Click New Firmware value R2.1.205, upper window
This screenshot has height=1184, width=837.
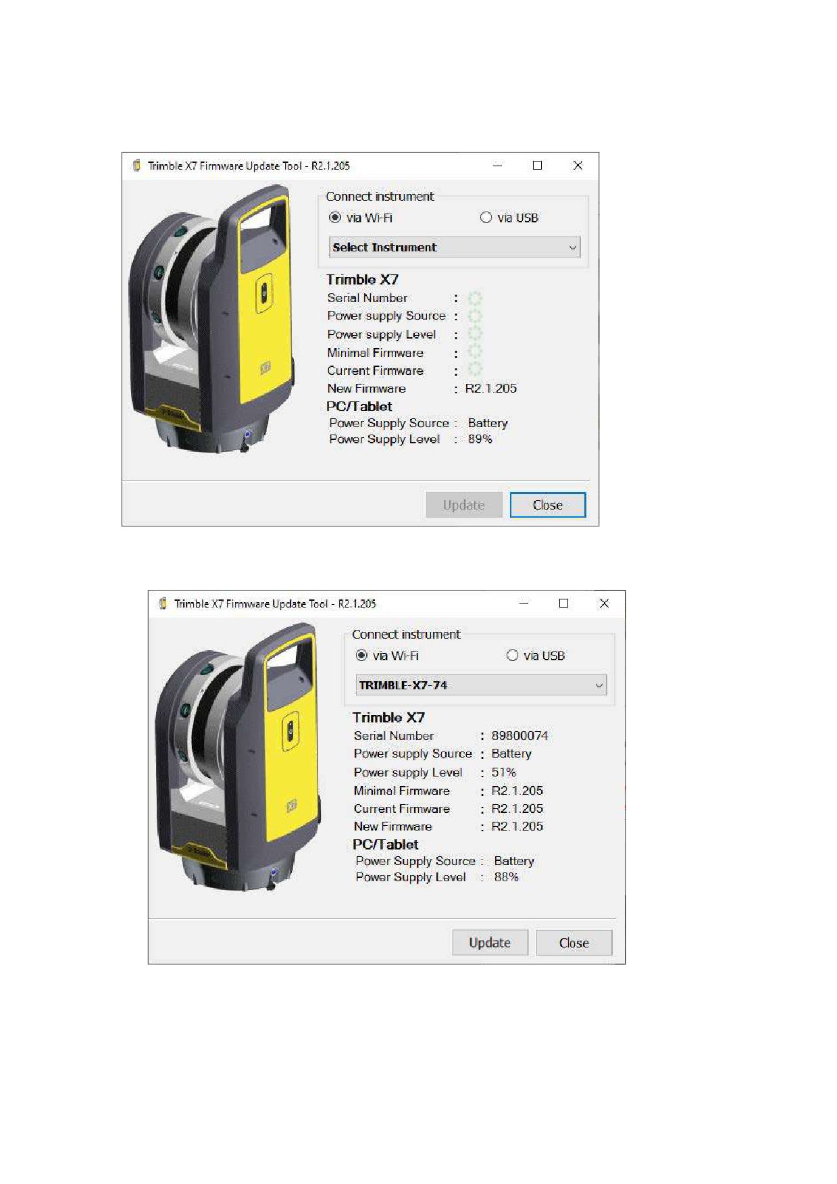click(491, 389)
